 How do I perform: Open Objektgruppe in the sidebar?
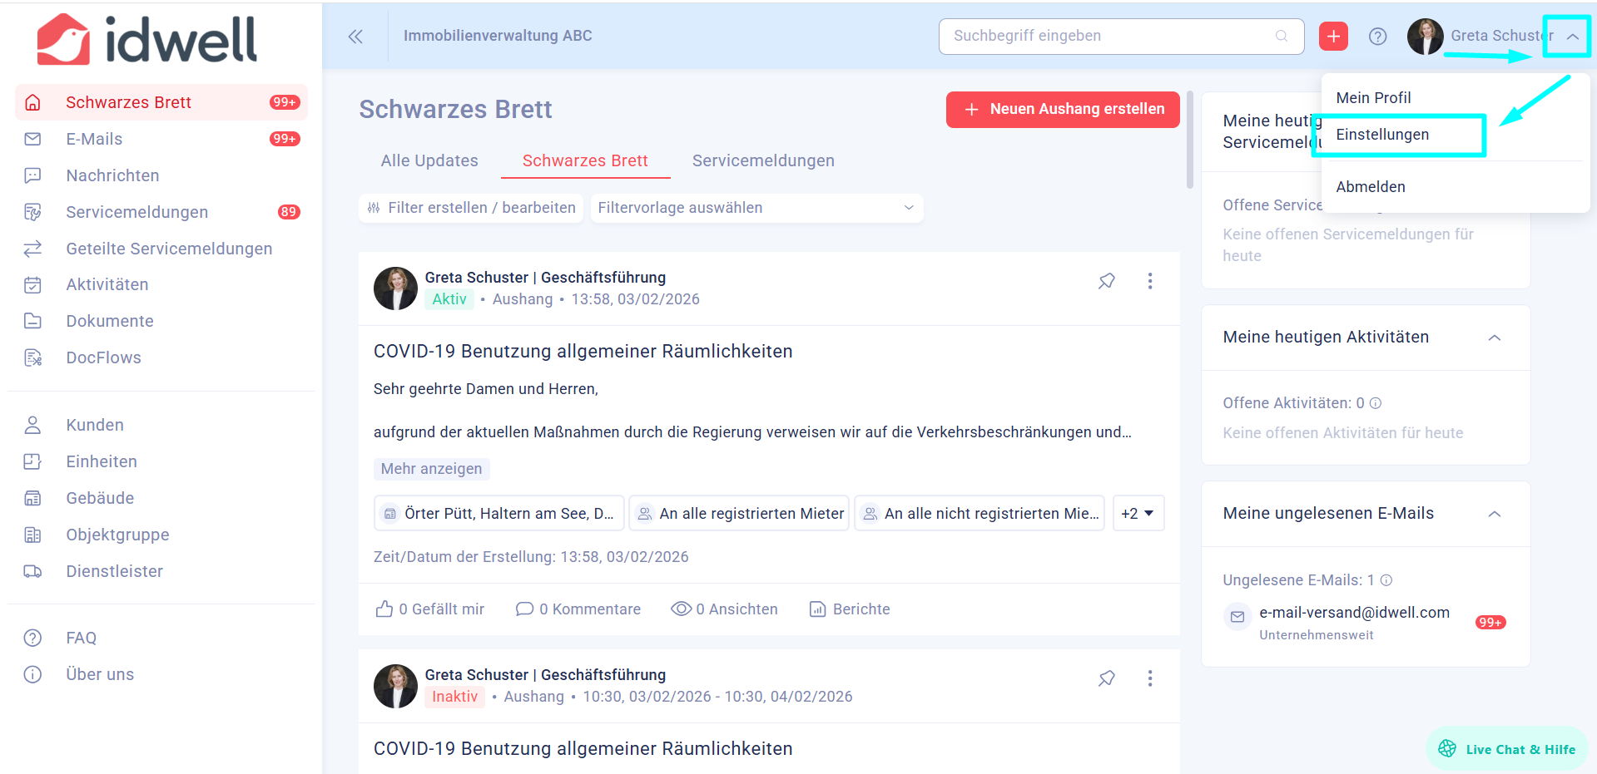pyautogui.click(x=161, y=535)
